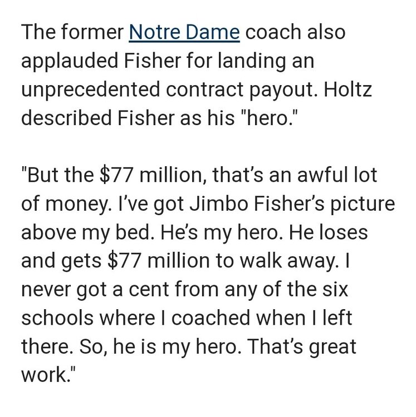This screenshot has width=416, height=417.
Task: Open the Notre Dame link
Action: coord(184,33)
